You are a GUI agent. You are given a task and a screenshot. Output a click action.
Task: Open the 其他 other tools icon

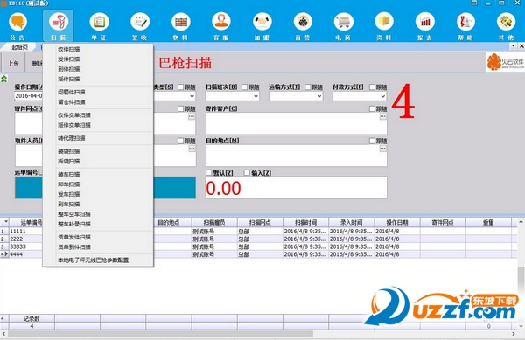(507, 22)
